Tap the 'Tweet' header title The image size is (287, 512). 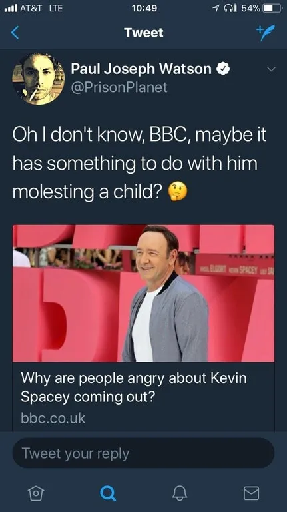tap(144, 33)
